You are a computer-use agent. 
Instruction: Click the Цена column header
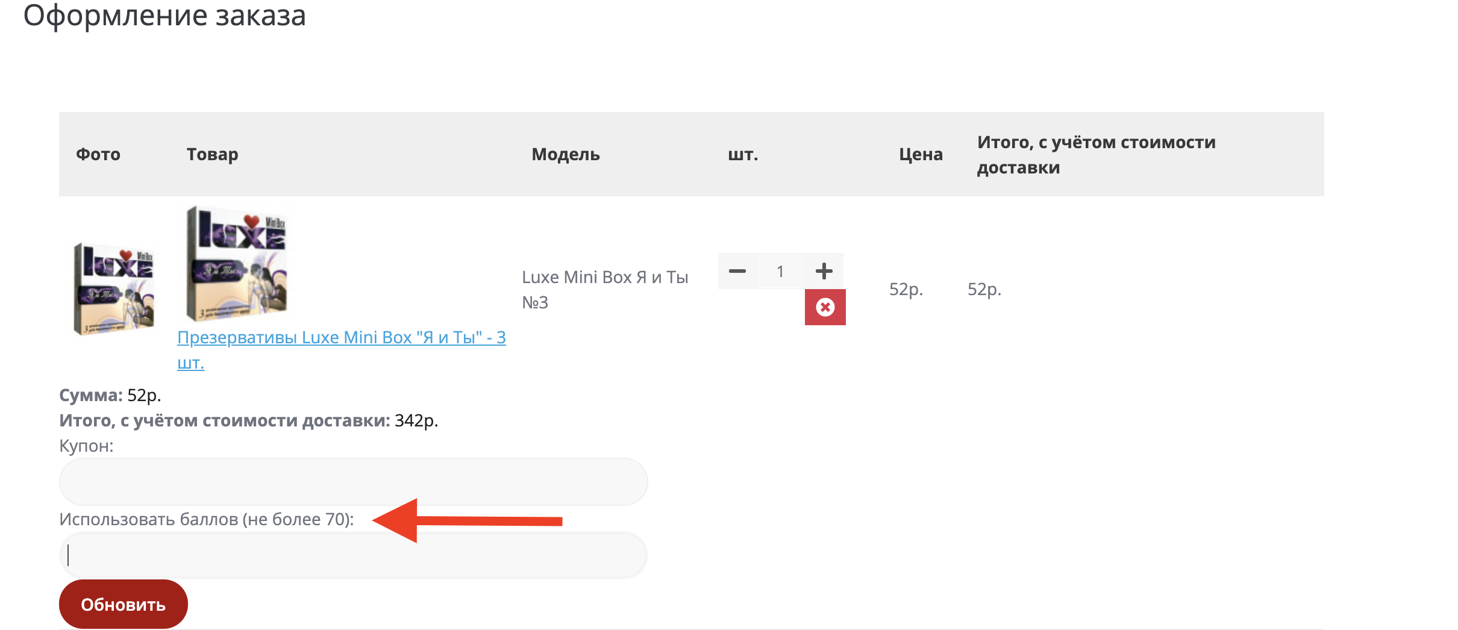(921, 155)
